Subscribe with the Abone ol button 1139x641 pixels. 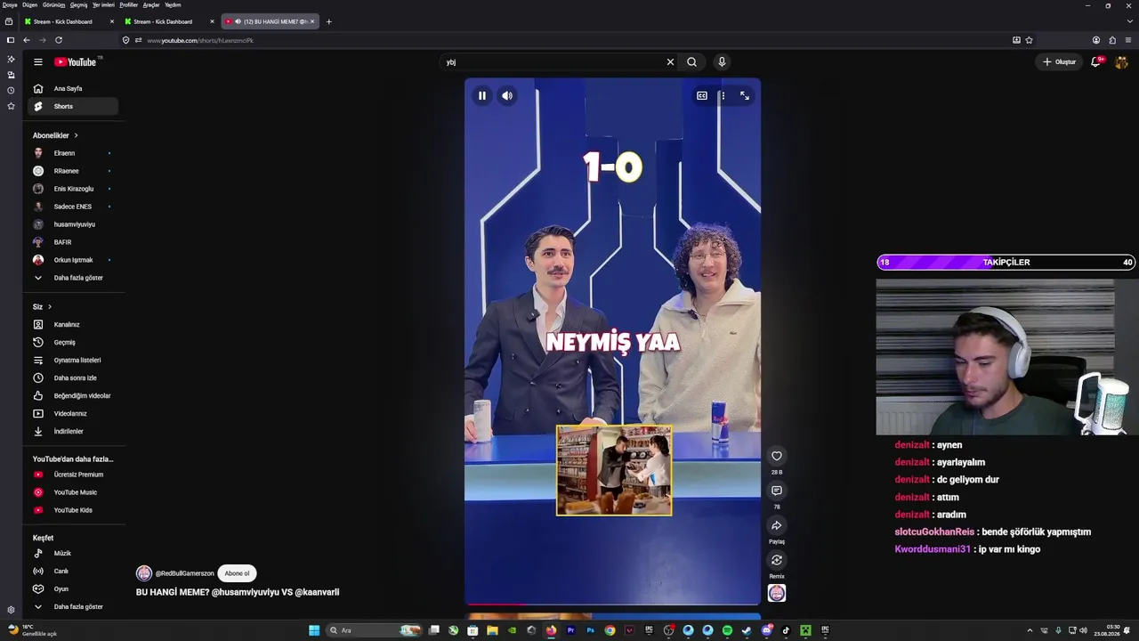click(237, 573)
